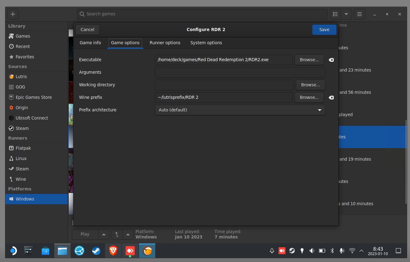The image size is (410, 262).
Task: Open Wi-Fi networks in system tray
Action: [352, 251]
